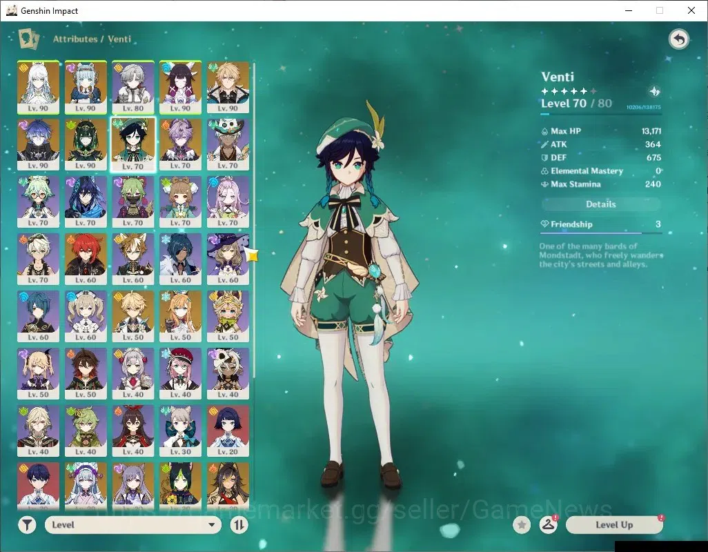Open the character archive cards icon
This screenshot has width=708, height=552.
29,39
